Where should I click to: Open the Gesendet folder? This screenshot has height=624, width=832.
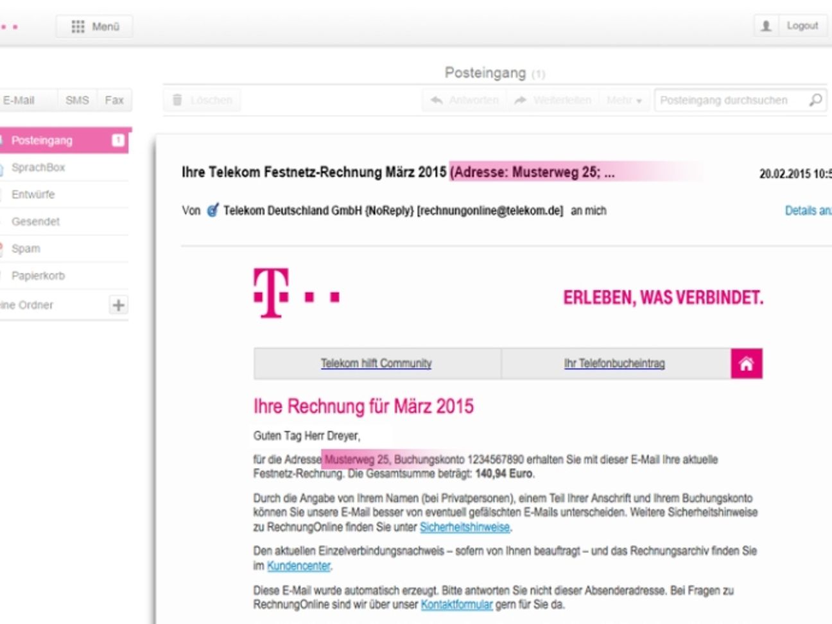tap(64, 221)
